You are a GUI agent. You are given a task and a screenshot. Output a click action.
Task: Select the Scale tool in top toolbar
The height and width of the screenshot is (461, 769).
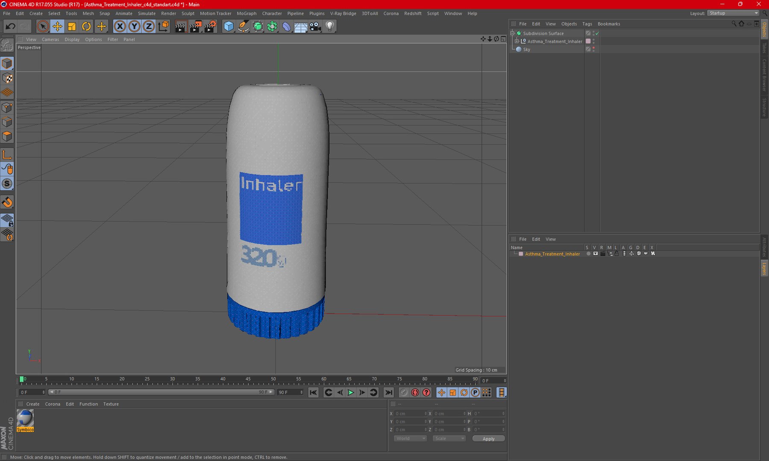[x=72, y=26]
